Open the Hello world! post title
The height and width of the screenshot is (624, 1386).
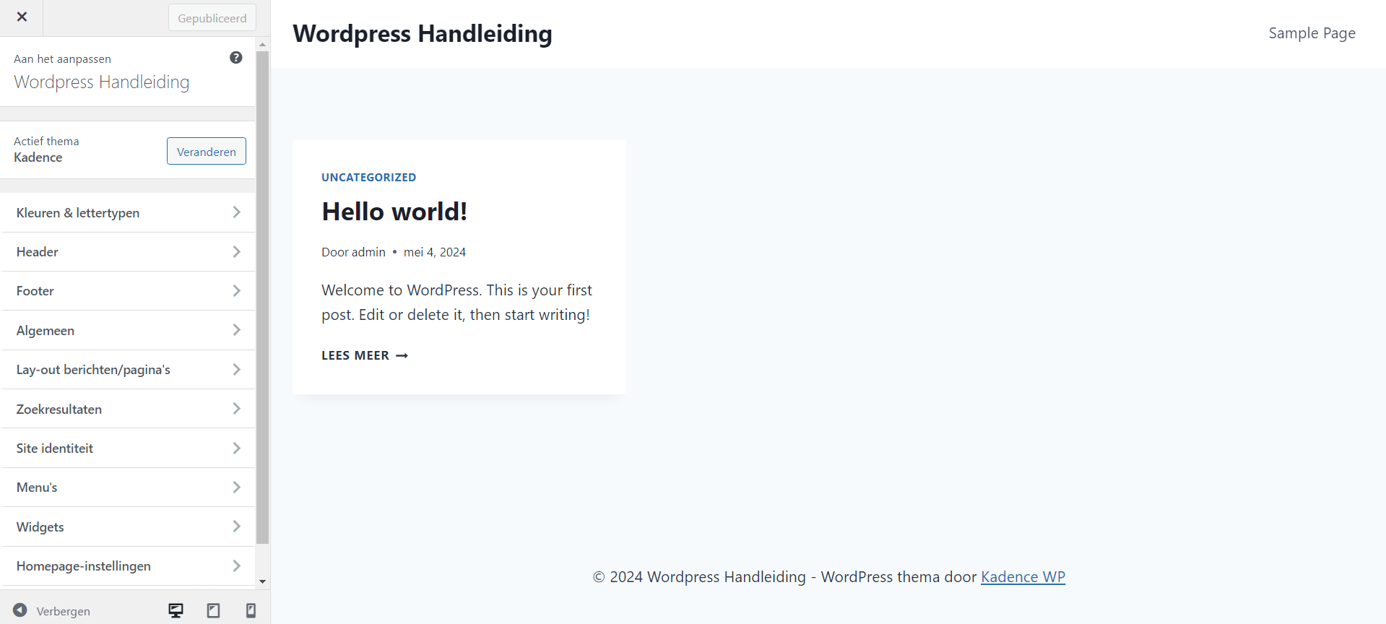tap(394, 212)
